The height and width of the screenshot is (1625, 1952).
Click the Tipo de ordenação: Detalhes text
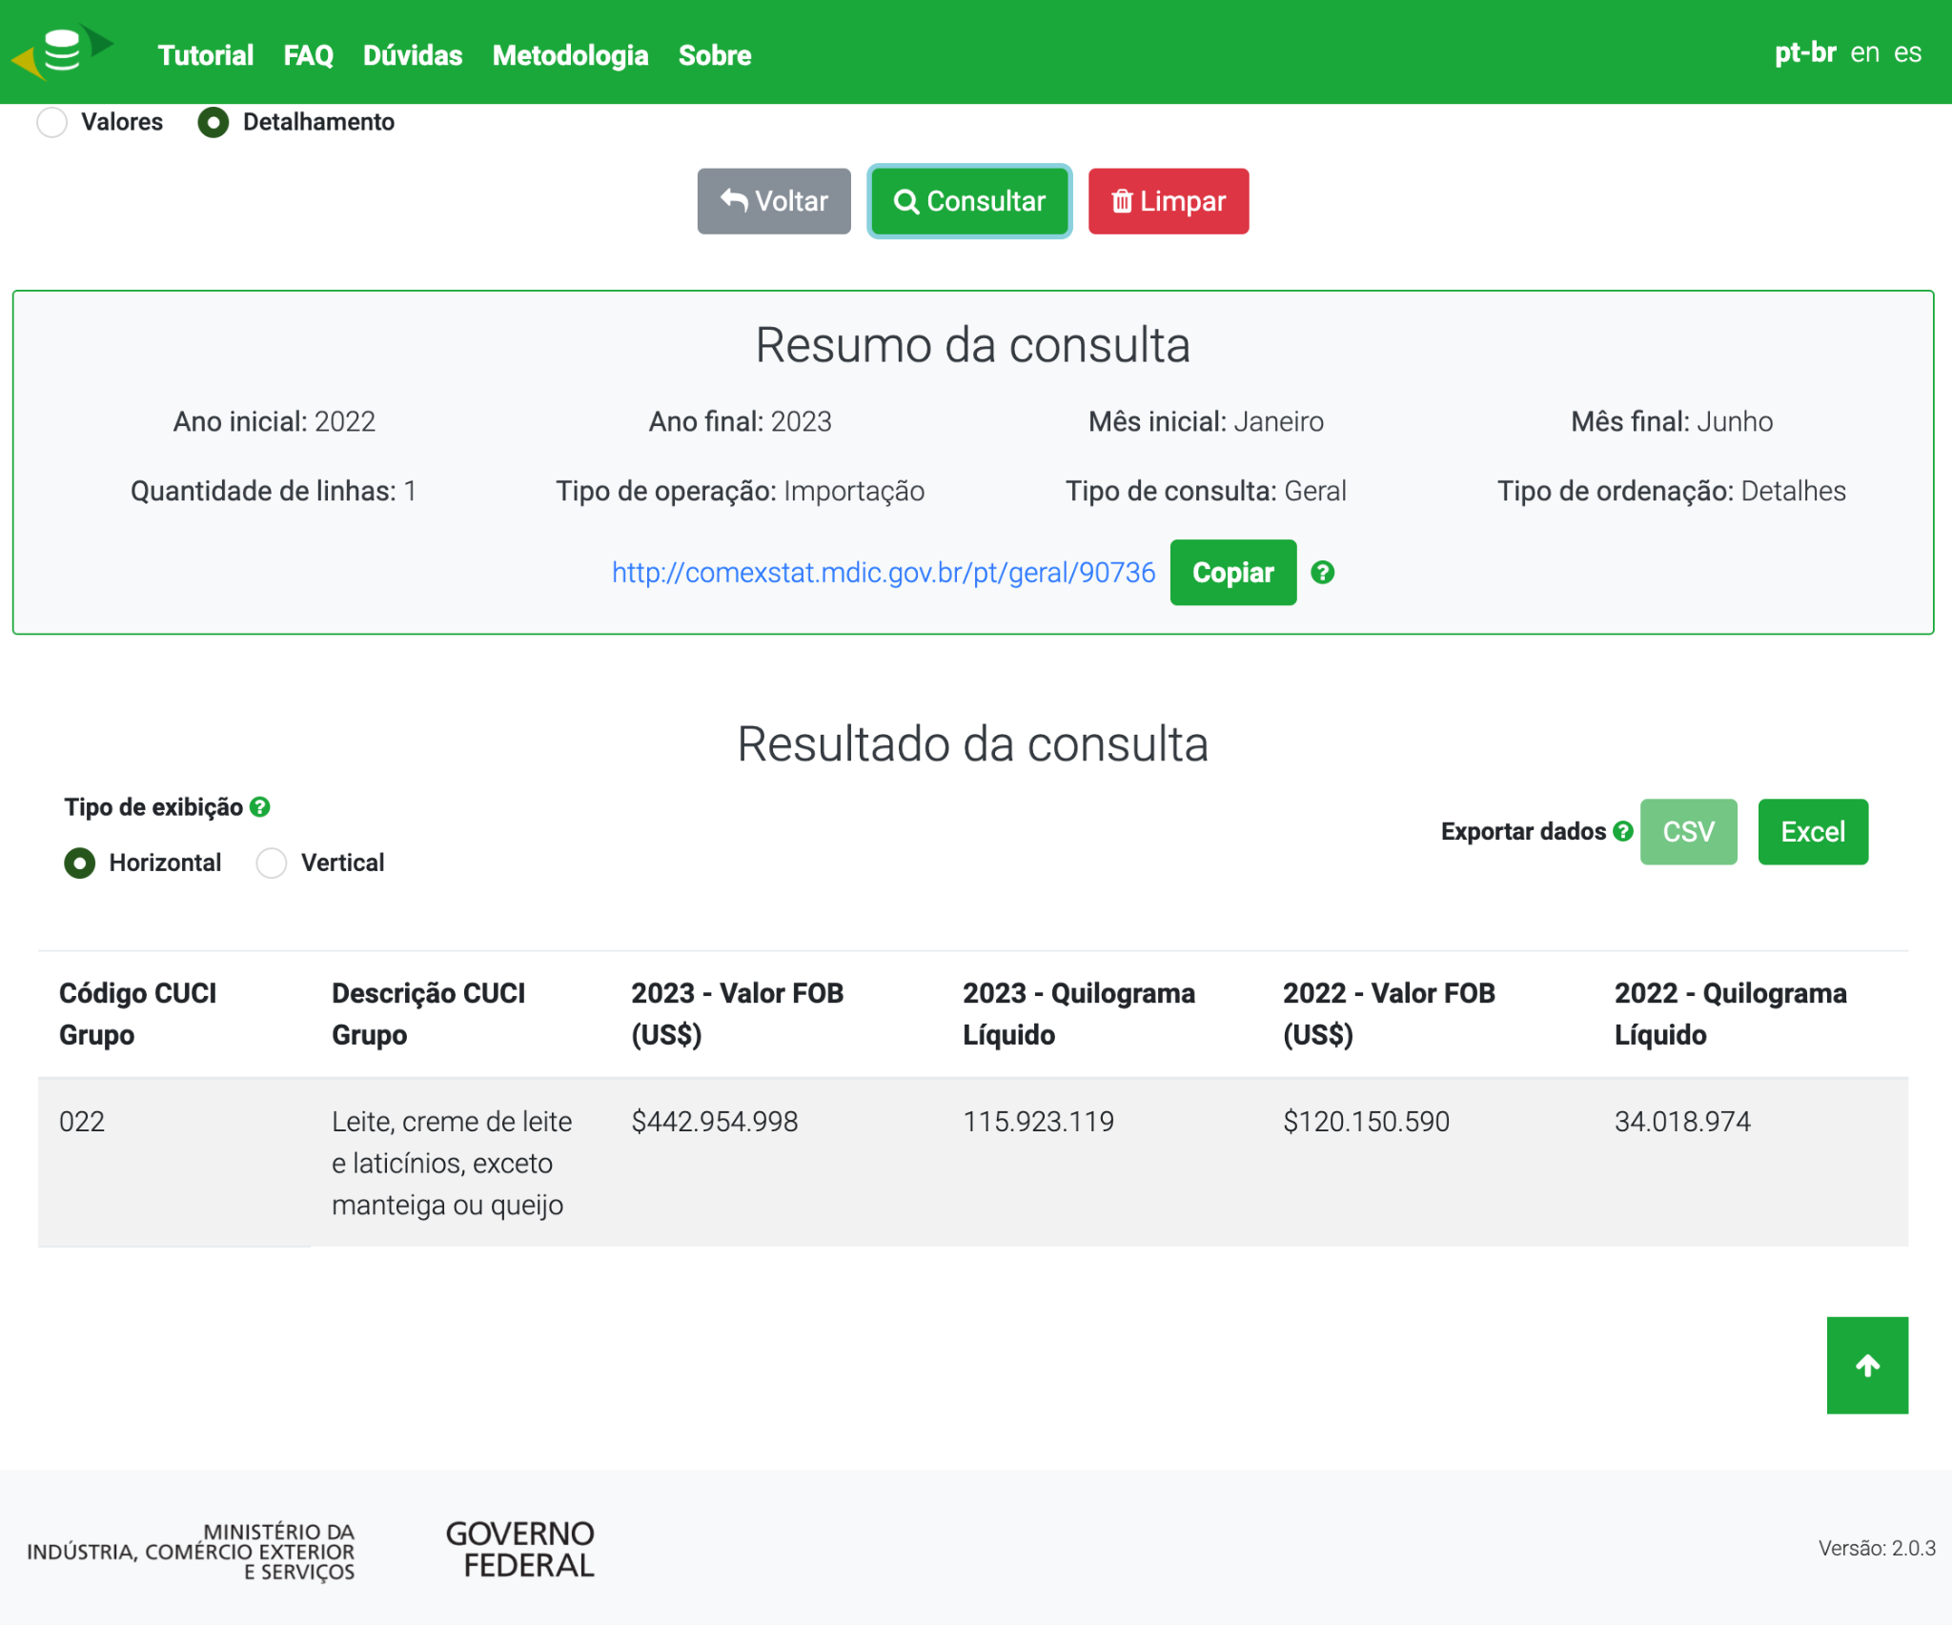coord(1672,492)
